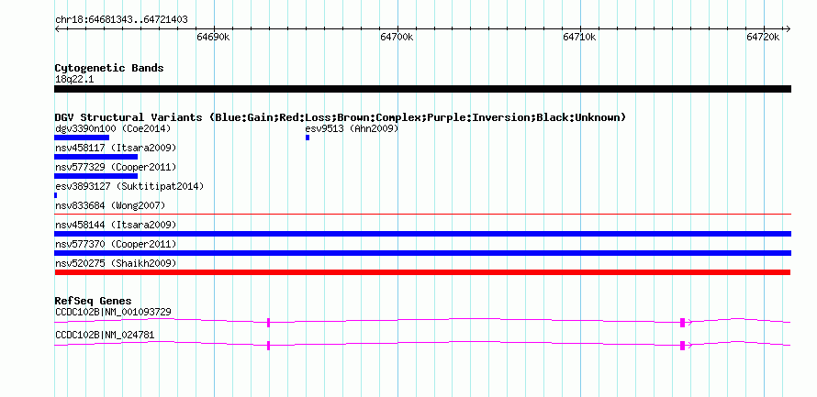Open variant label nsv577370 (Cooper2011)
The height and width of the screenshot is (397, 817).
[116, 245]
